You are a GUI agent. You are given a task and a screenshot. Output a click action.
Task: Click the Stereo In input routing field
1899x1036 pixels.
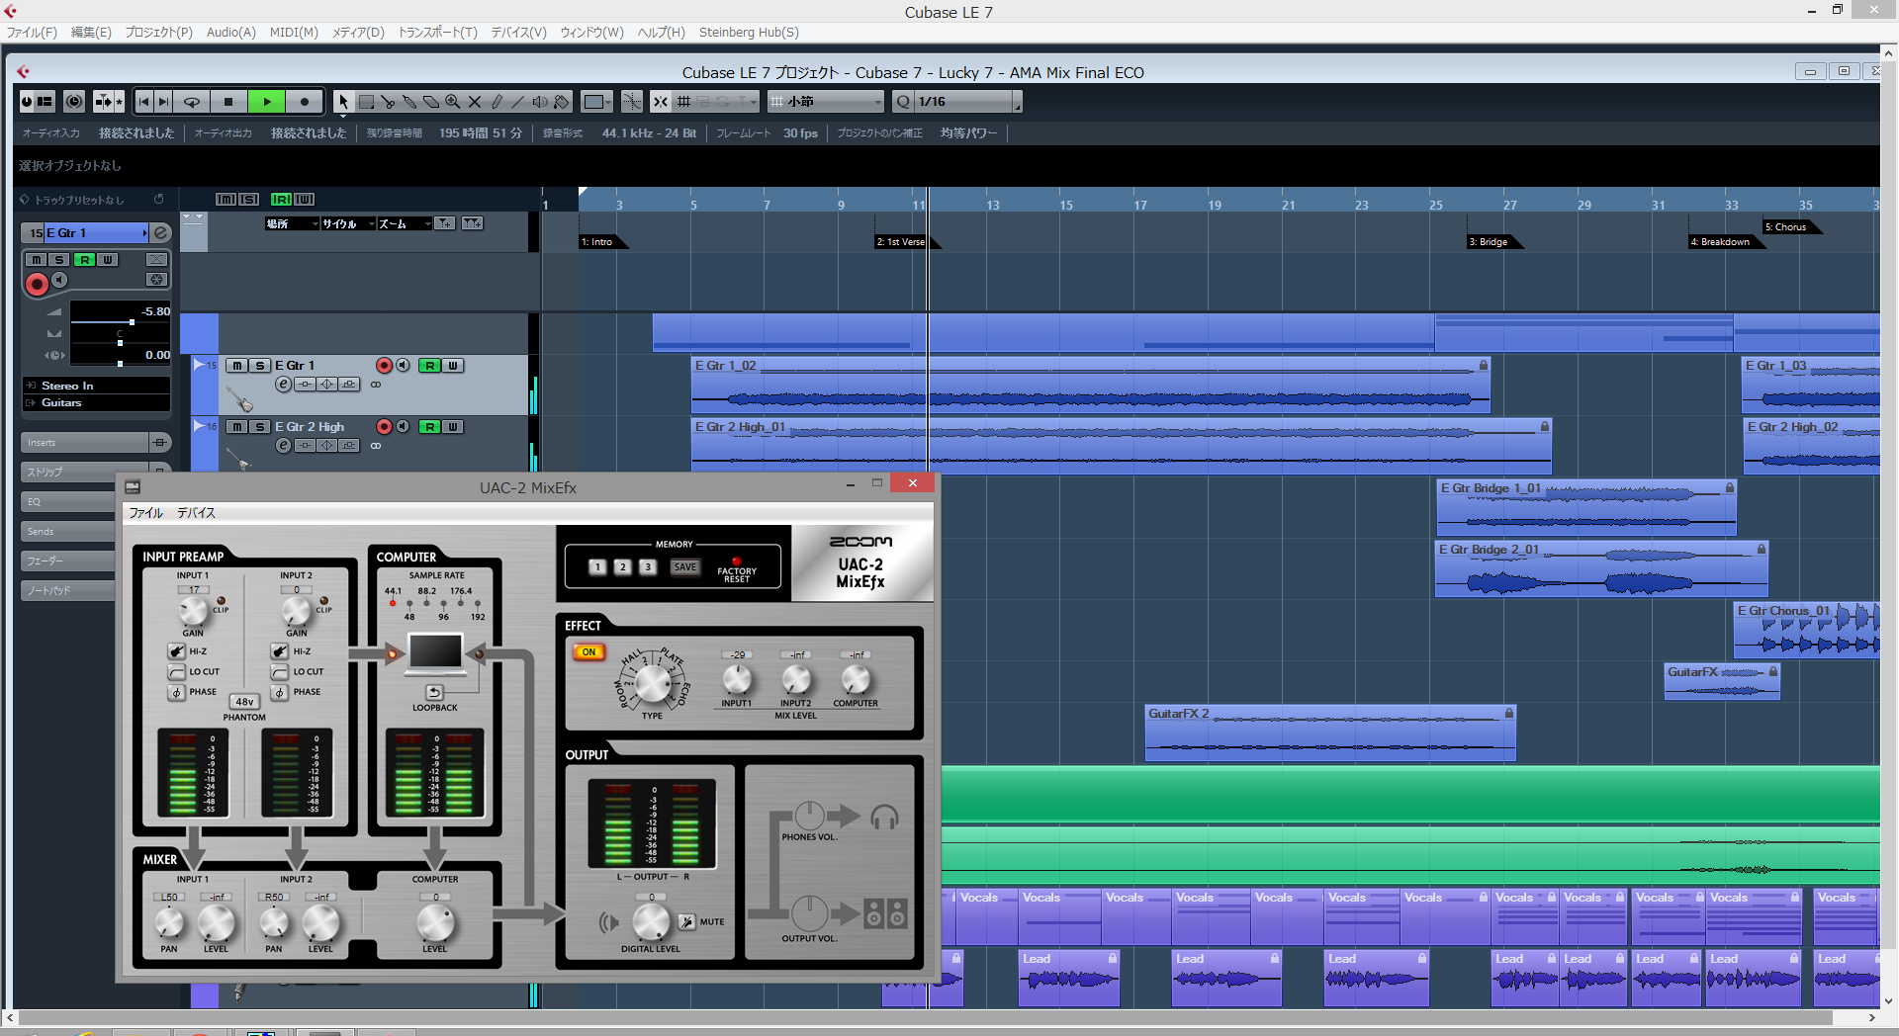click(97, 387)
